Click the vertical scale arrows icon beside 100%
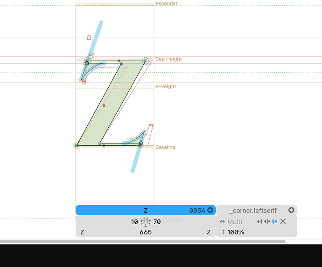 (x=223, y=232)
